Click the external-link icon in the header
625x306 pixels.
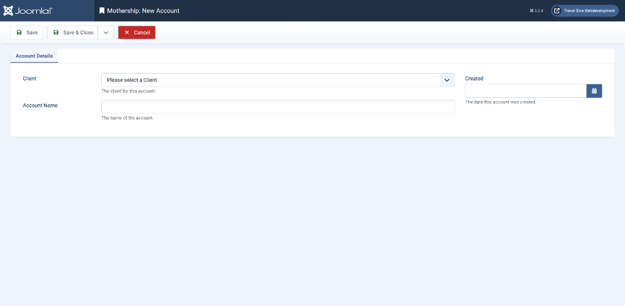pos(557,11)
